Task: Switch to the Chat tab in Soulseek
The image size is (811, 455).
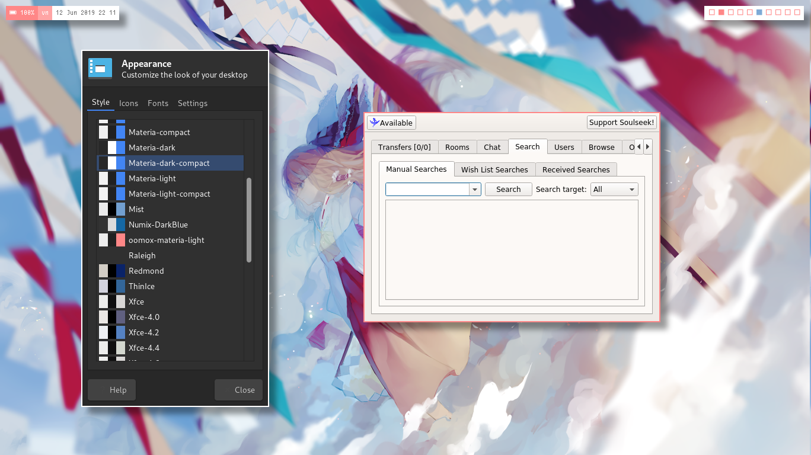Action: pyautogui.click(x=492, y=147)
